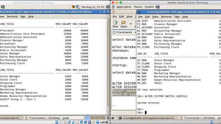Click VirtualBox display status icon in primary VM
221x124 pixels.
(81, 122)
